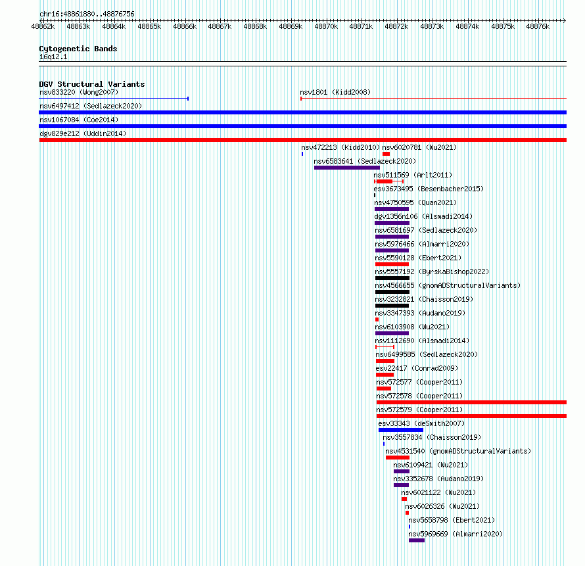Image resolution: width=585 pixels, height=566 pixels.
Task: Click the 48862k ruler tick label
Action: pyautogui.click(x=43, y=26)
